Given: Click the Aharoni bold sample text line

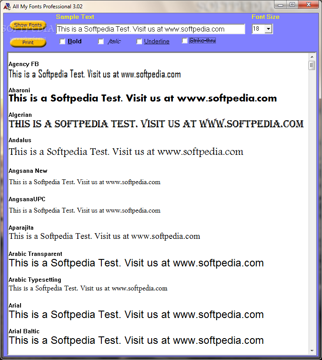Looking at the screenshot, I should click(143, 98).
